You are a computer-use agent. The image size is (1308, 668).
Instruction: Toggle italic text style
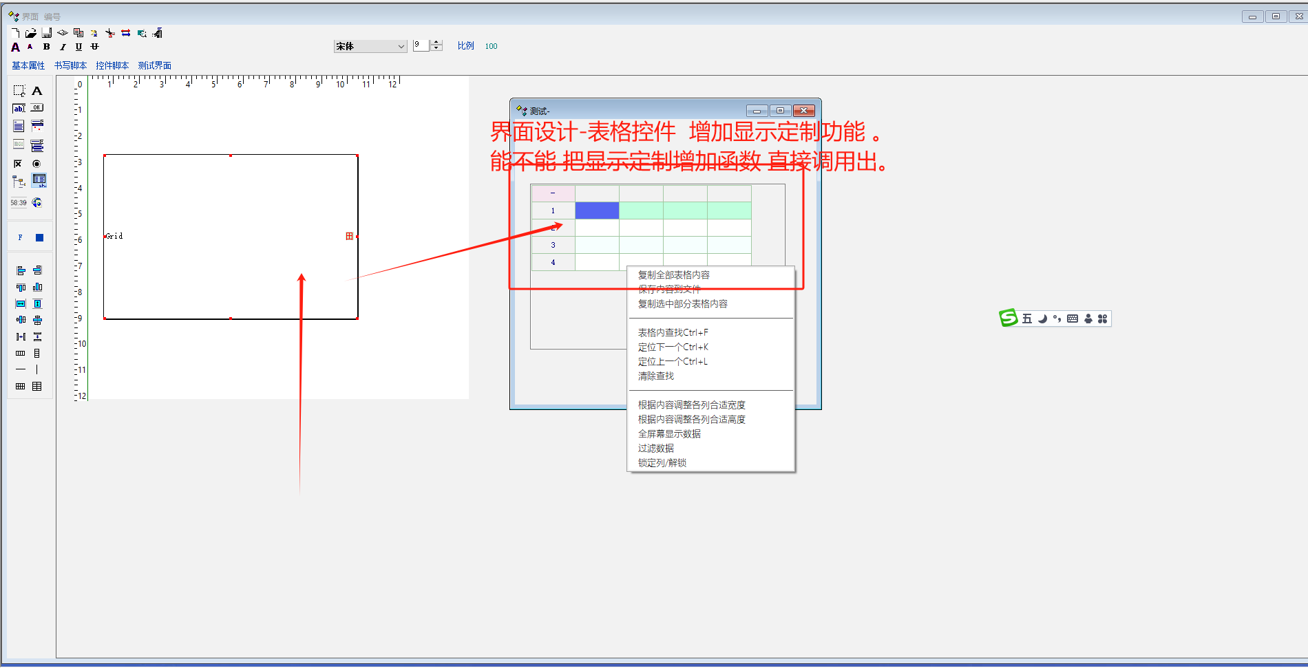coord(63,47)
